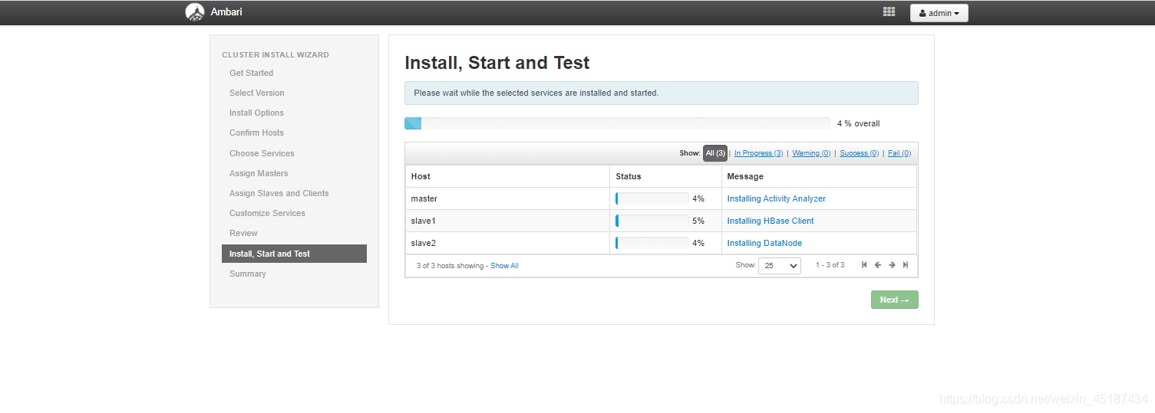Screen dimensions: 1155x413
Task: Open the Show 25 rows dropdown
Action: [779, 266]
